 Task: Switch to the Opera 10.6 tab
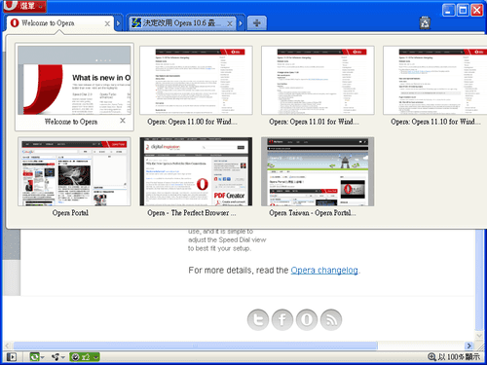(x=182, y=23)
